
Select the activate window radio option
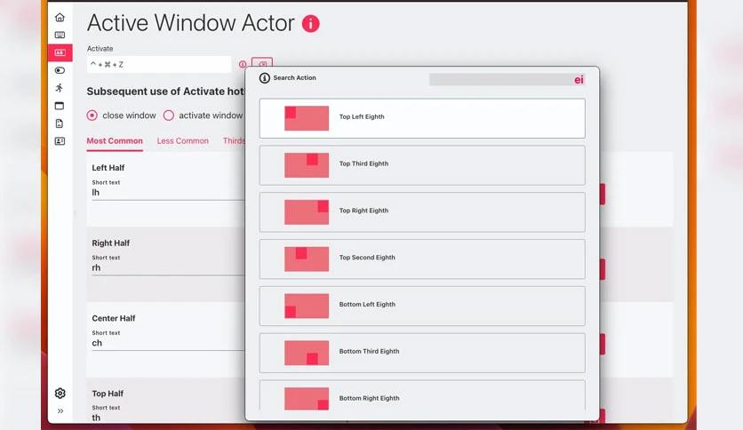click(169, 115)
